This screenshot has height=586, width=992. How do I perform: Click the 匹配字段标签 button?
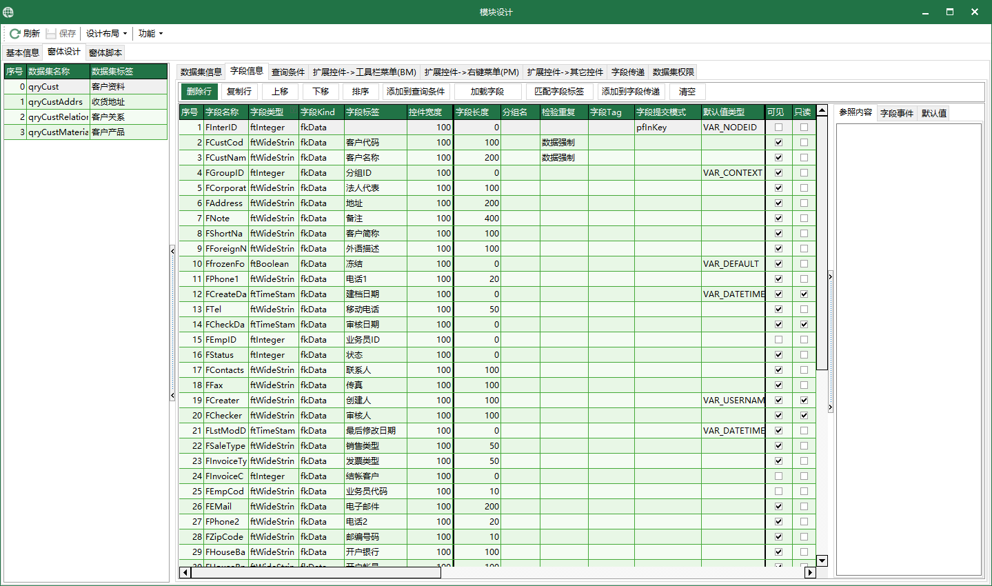coord(559,91)
